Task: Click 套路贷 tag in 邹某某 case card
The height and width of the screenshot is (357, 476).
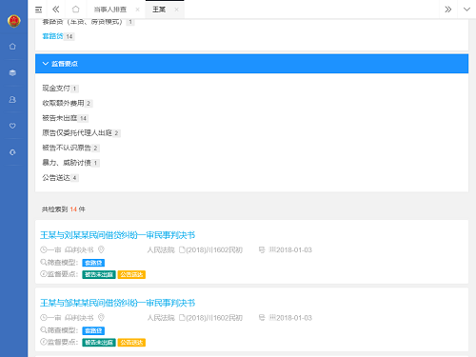Action: point(93,330)
